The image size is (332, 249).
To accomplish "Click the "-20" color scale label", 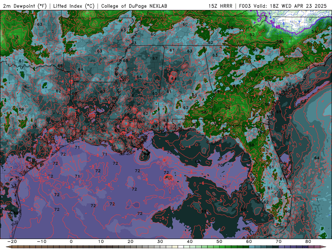I will pyautogui.click(x=12, y=242).
